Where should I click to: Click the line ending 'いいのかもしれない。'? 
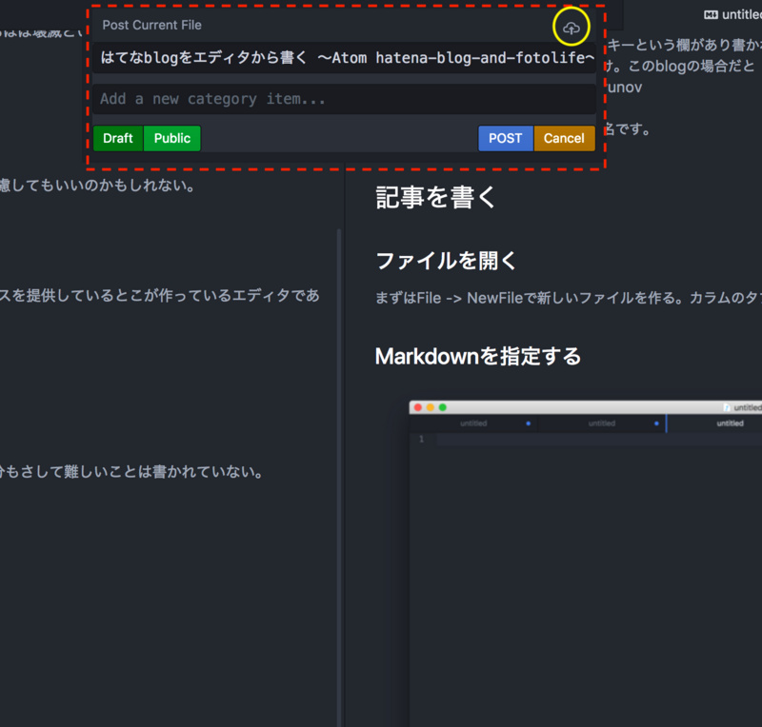[97, 185]
